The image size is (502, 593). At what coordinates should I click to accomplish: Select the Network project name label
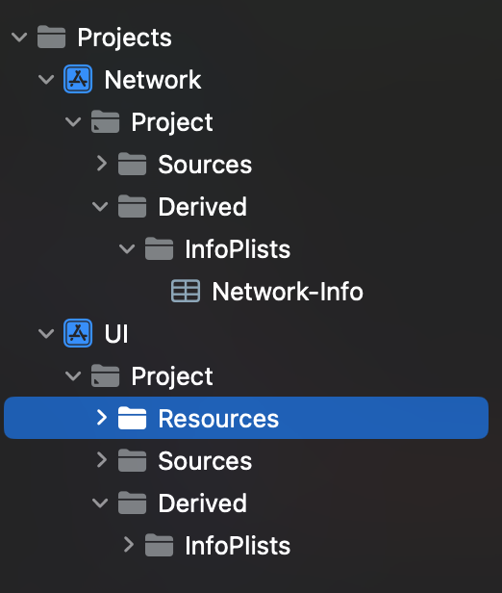point(153,80)
